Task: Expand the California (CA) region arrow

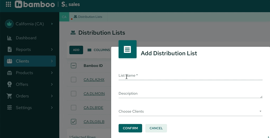Action: pyautogui.click(x=52, y=24)
